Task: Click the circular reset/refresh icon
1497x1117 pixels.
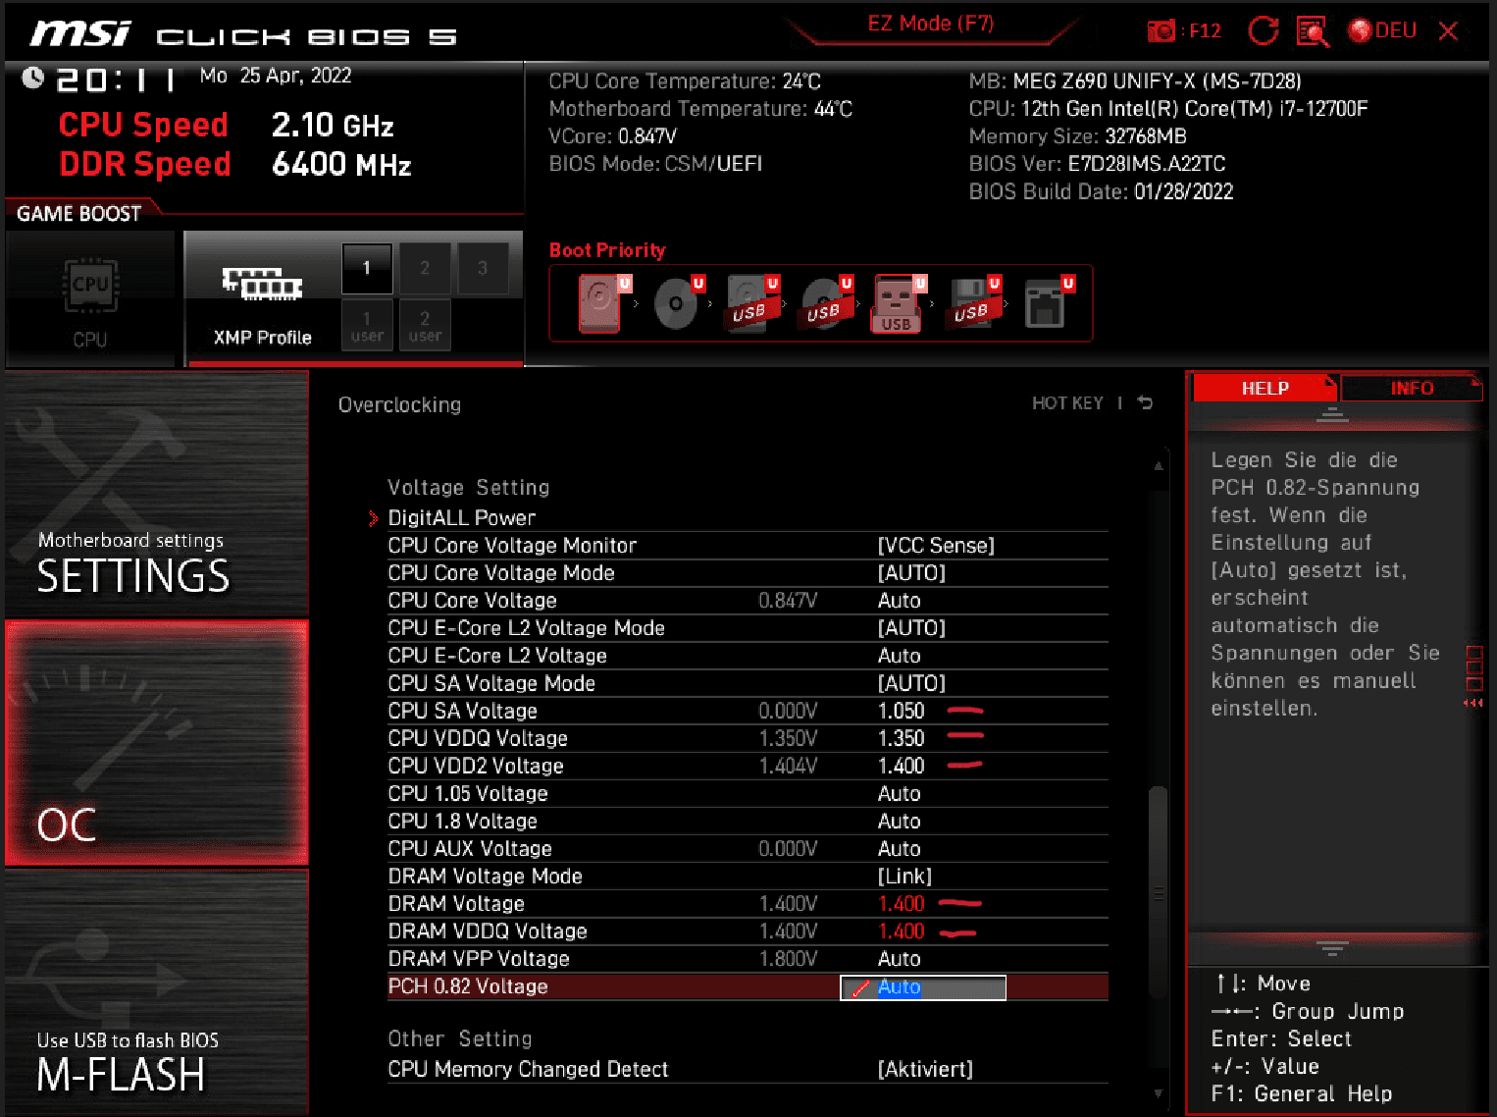Action: 1263,31
